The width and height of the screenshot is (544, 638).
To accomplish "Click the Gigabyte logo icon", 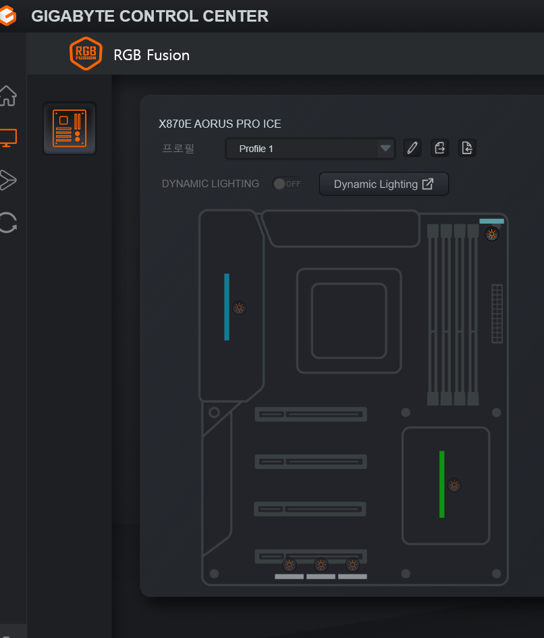I will 7,16.
